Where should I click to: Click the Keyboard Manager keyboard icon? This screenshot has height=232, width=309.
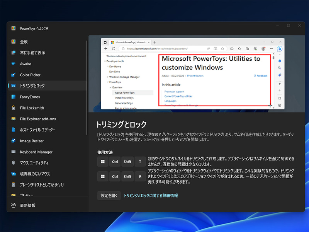14,152
